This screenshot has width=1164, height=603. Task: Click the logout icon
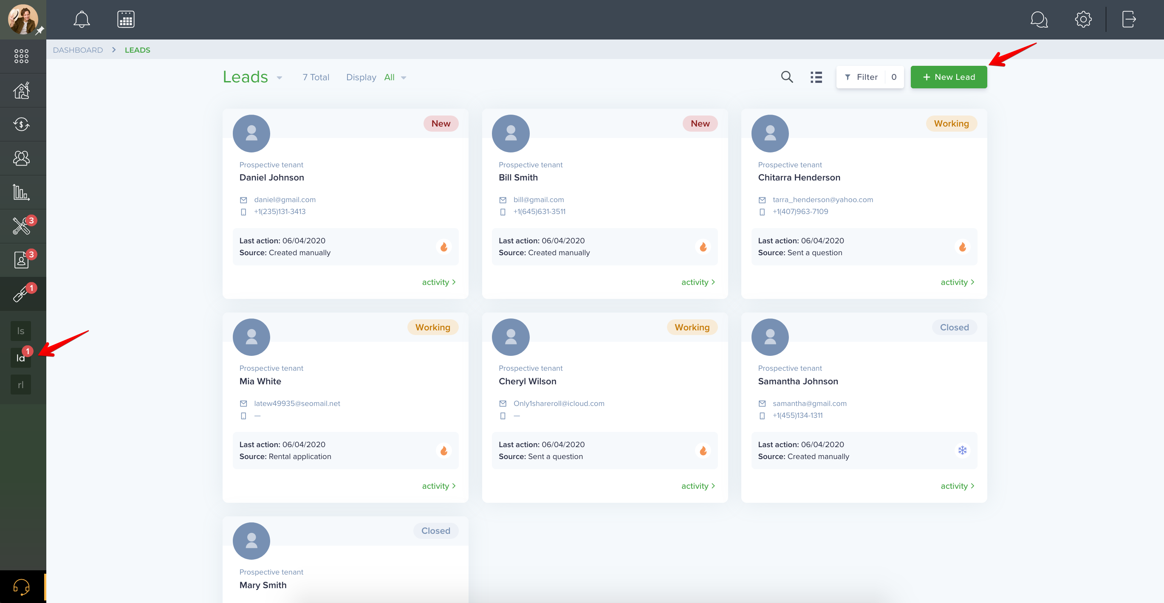point(1129,20)
